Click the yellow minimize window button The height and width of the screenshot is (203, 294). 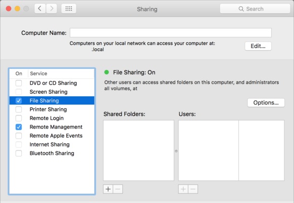pyautogui.click(x=17, y=9)
